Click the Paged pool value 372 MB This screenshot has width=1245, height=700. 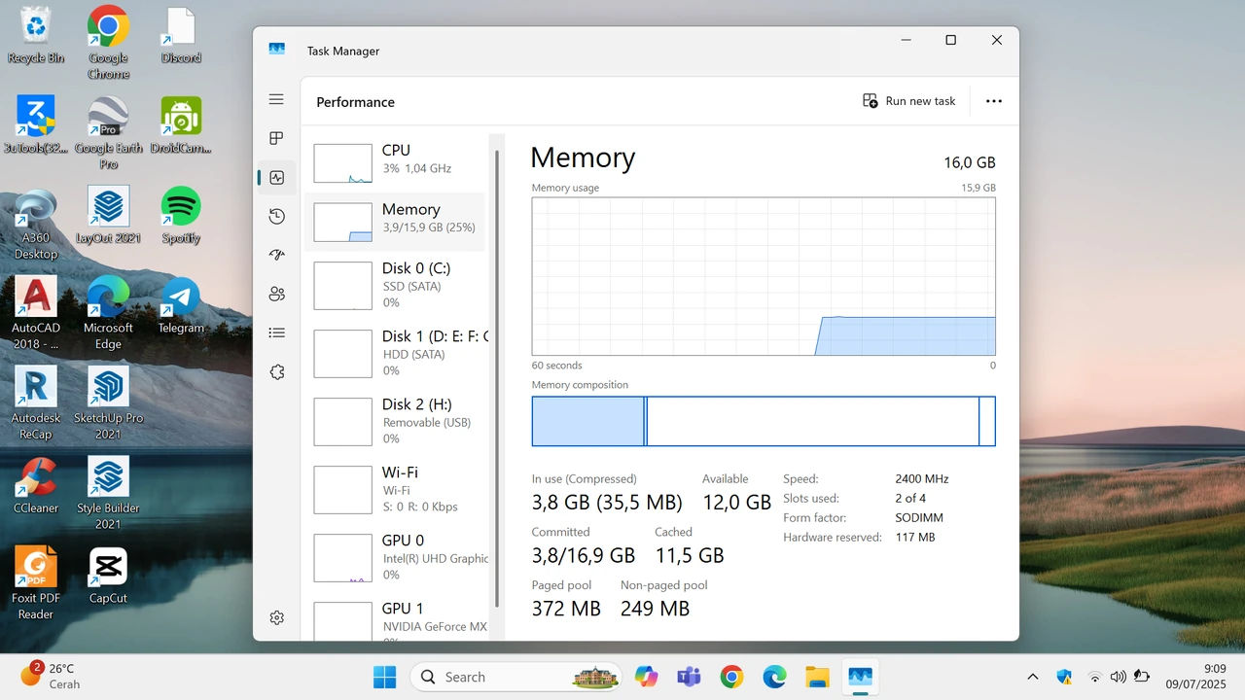click(566, 609)
